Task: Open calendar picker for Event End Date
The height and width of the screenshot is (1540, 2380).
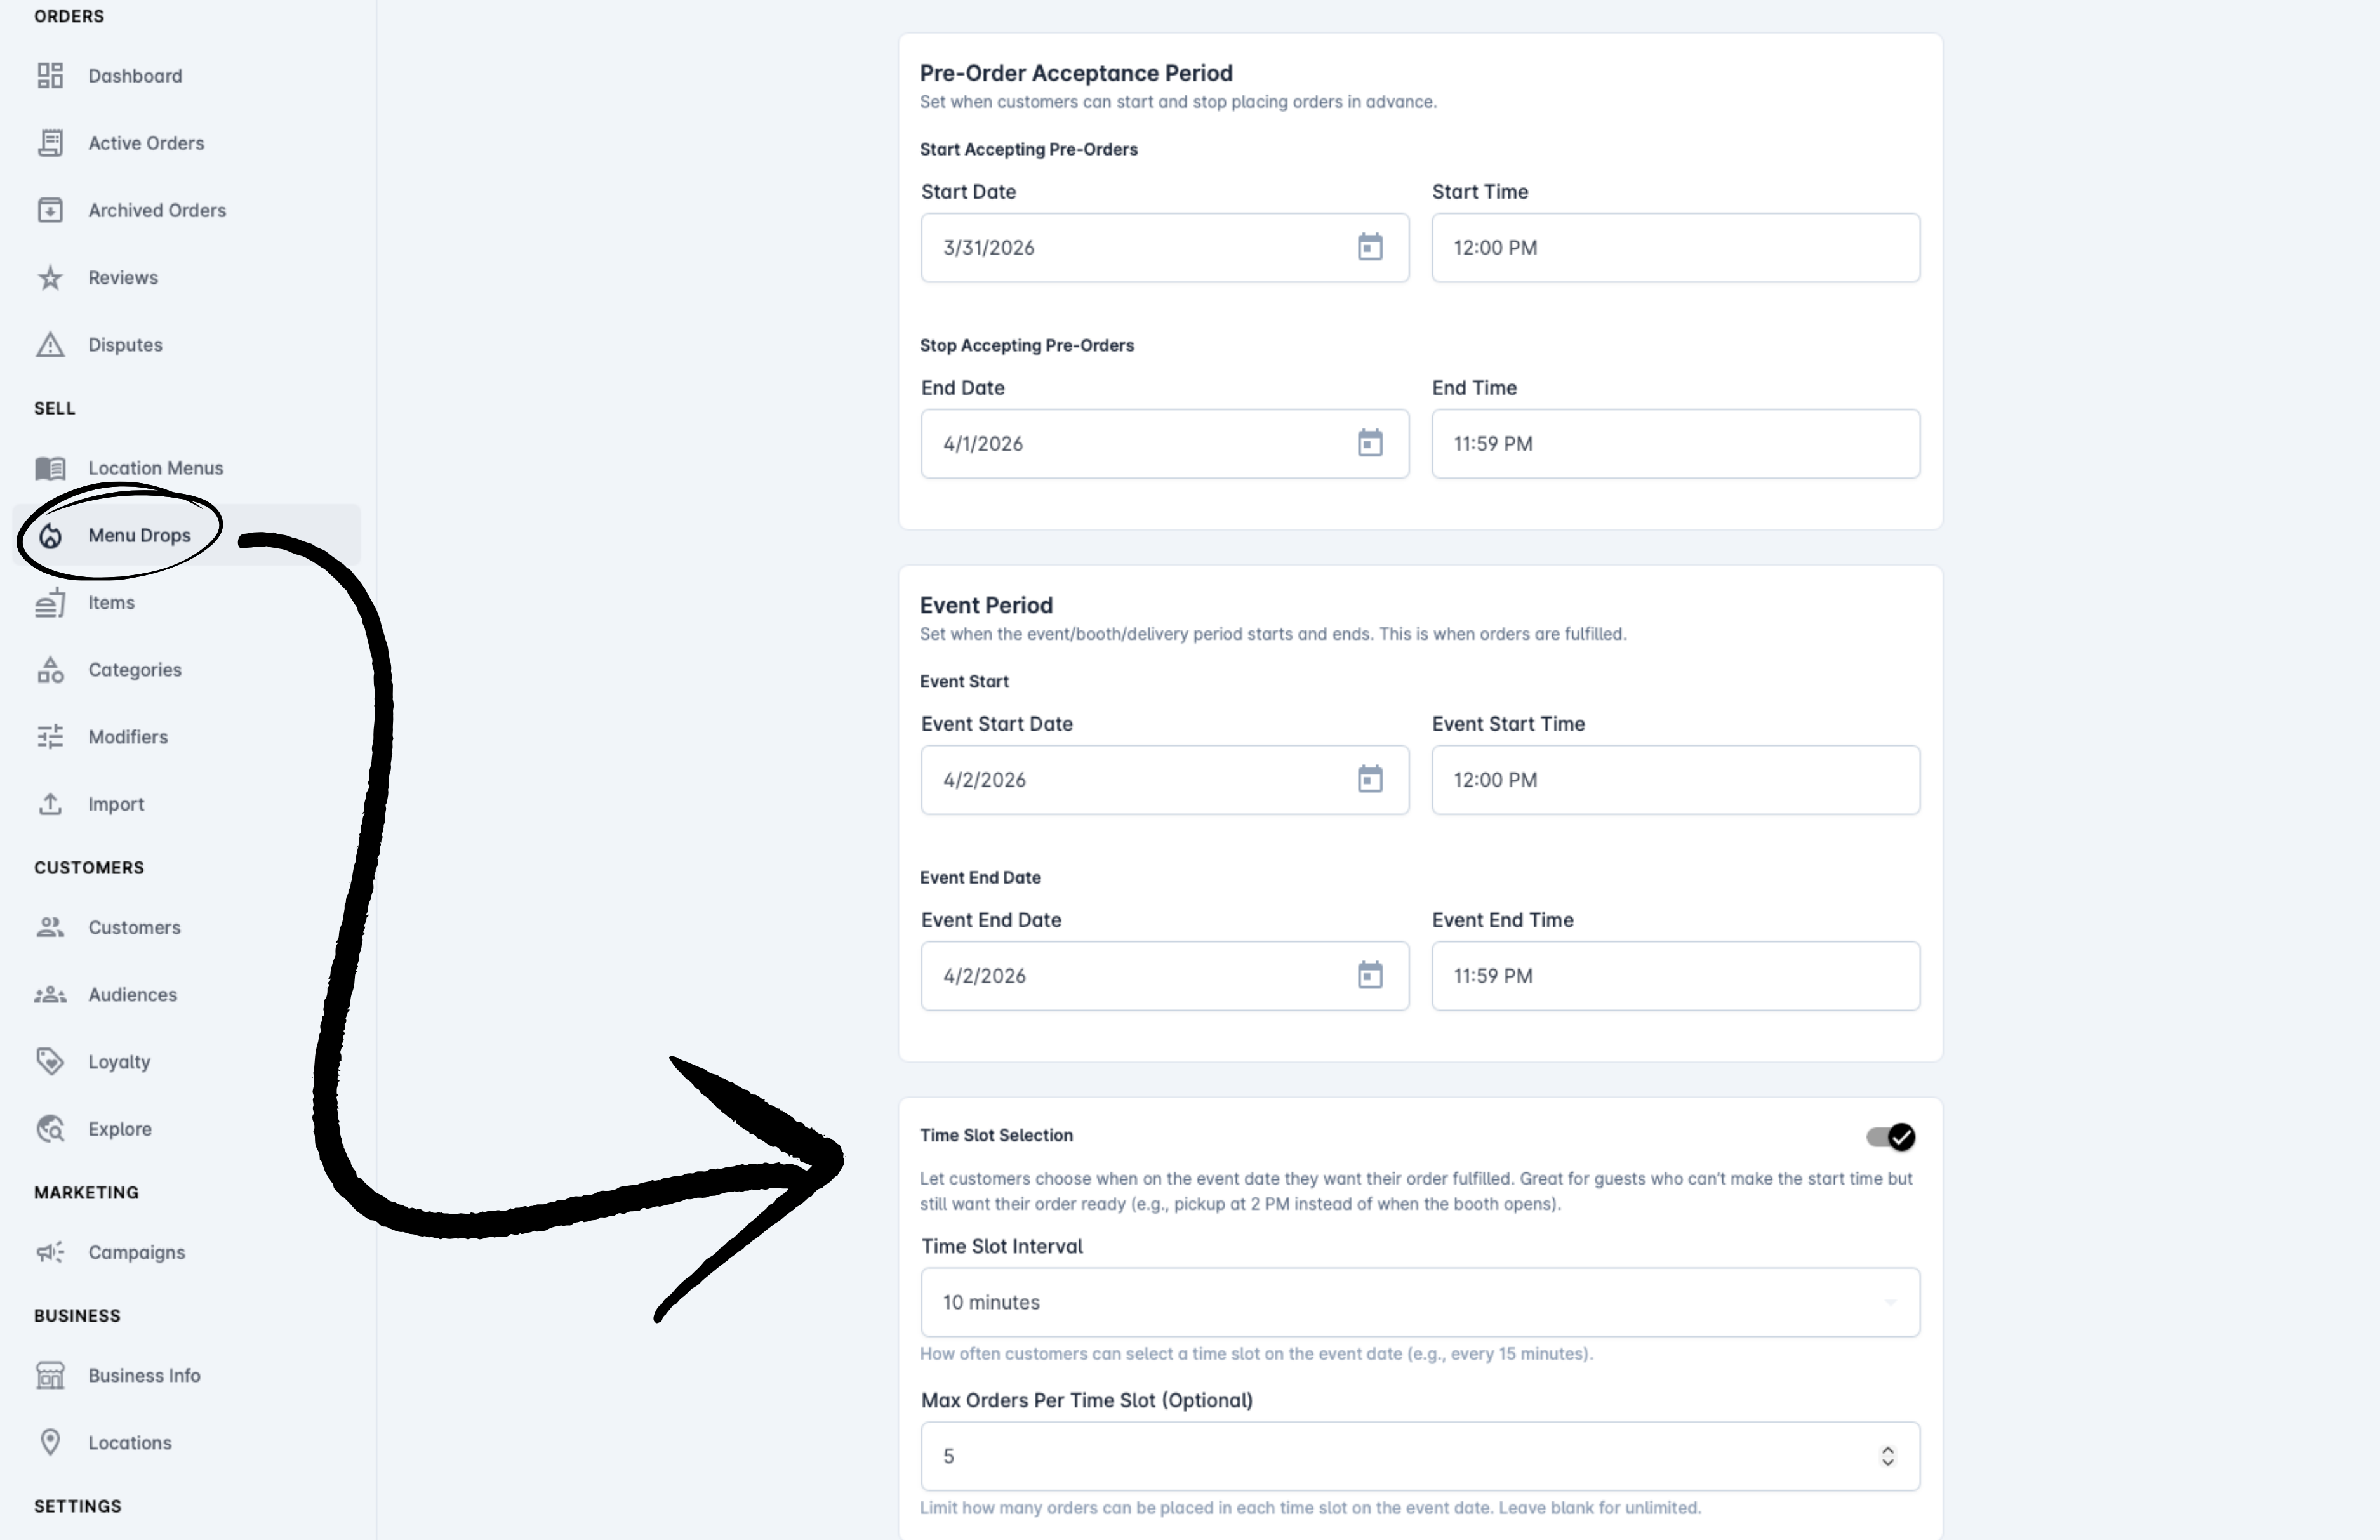Action: [1369, 975]
